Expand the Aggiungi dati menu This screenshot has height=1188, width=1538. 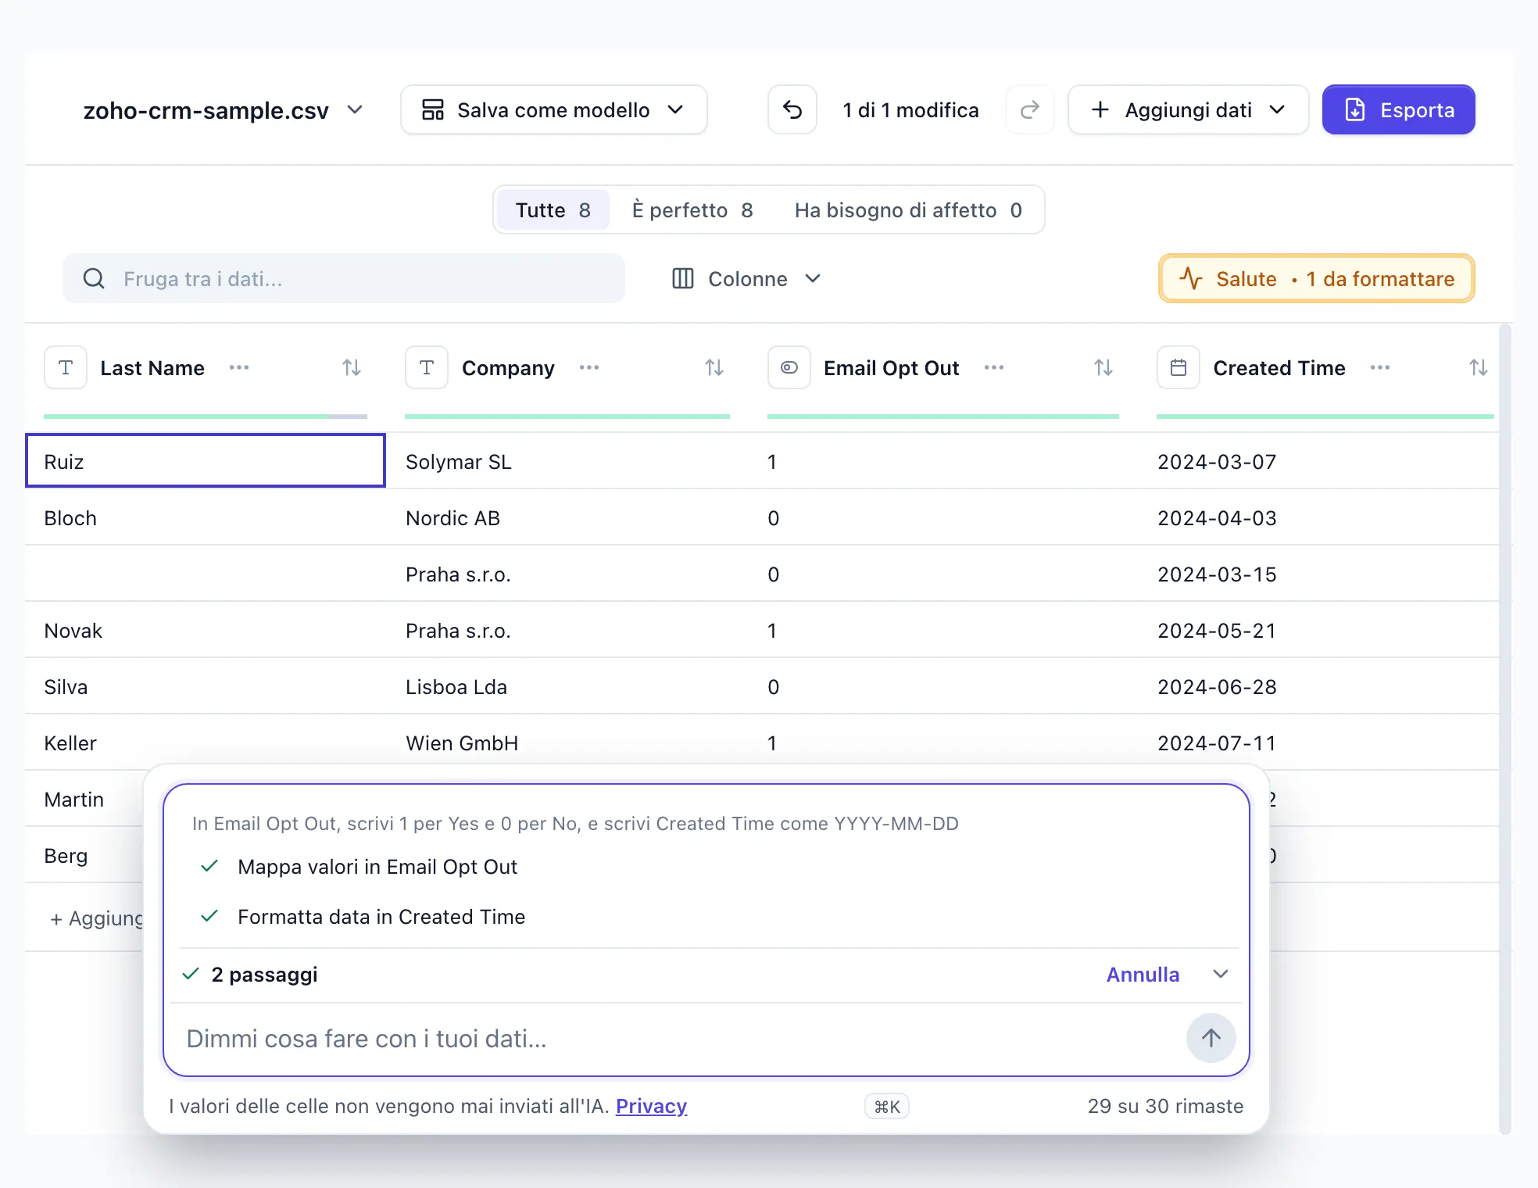[1189, 110]
